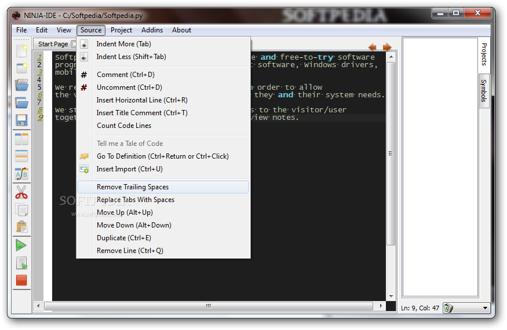Open the File menu
507x330 pixels.
click(21, 30)
